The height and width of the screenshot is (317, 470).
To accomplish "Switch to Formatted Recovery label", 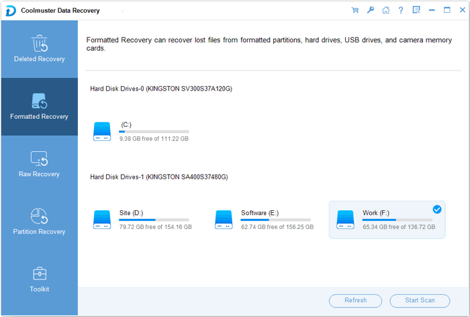I will (39, 116).
